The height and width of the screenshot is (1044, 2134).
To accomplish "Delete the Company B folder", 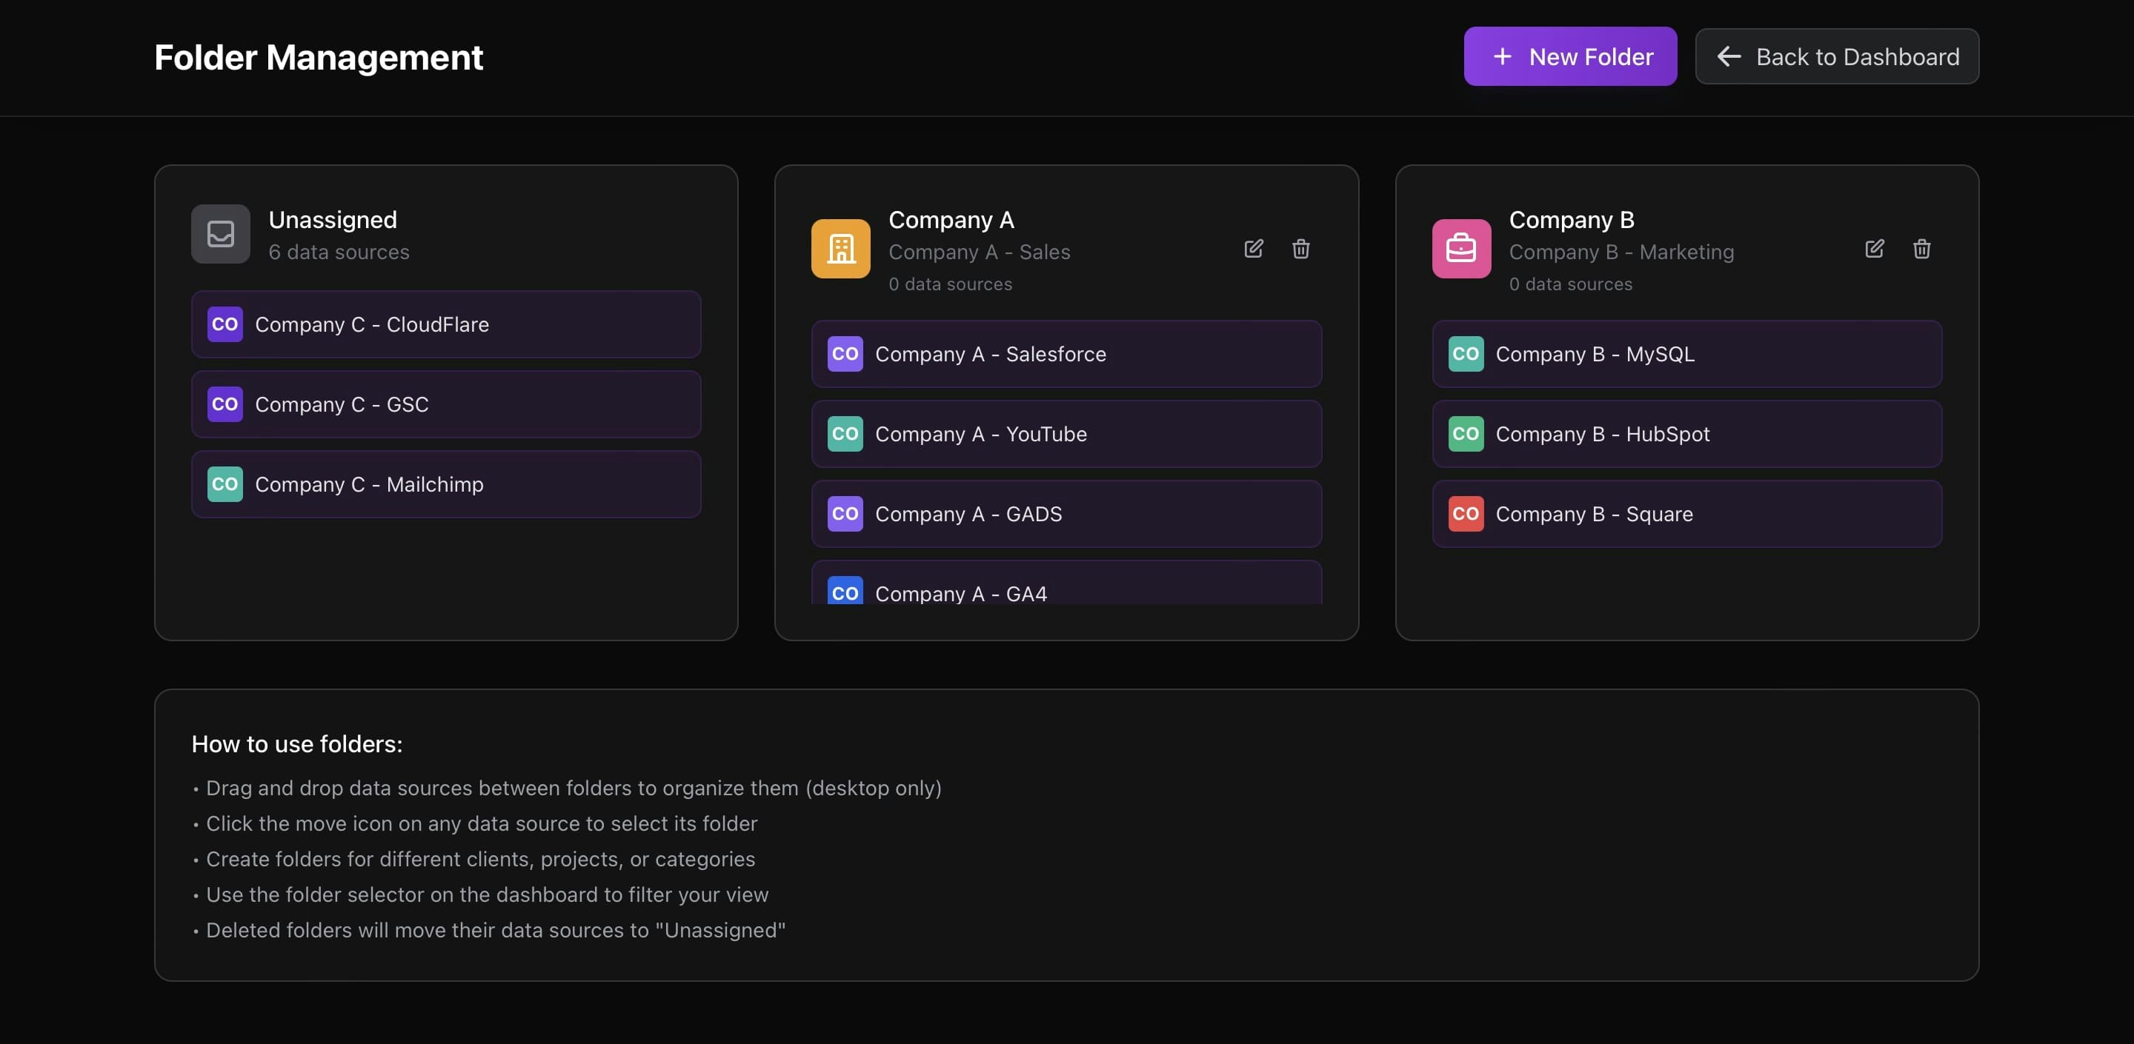I will tap(1921, 248).
